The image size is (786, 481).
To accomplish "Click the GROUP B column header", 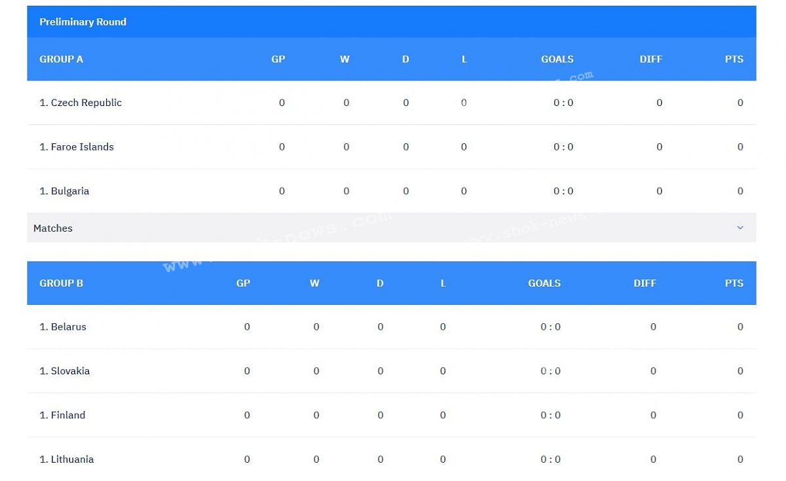I will click(x=61, y=283).
